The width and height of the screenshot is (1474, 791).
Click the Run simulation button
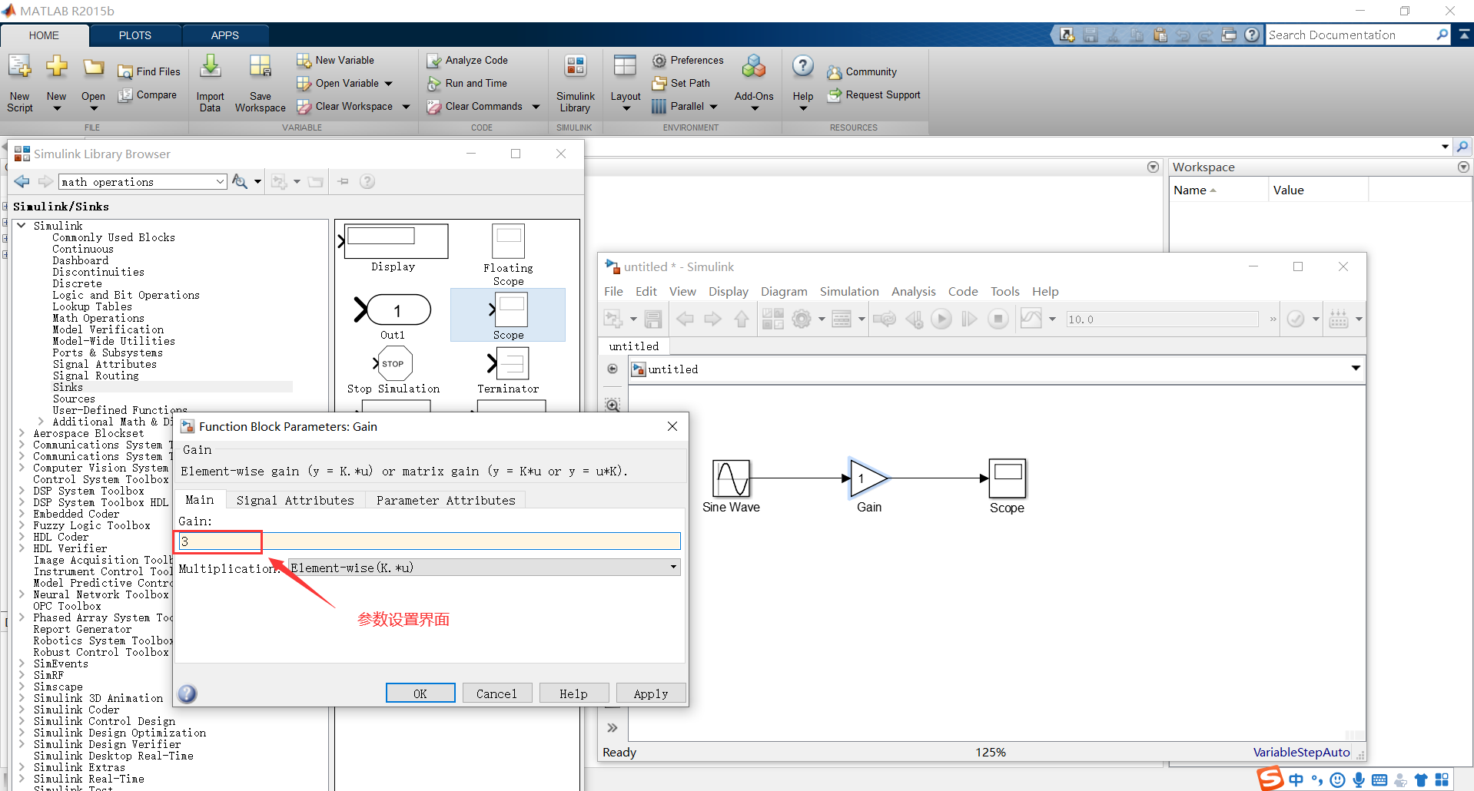(941, 319)
